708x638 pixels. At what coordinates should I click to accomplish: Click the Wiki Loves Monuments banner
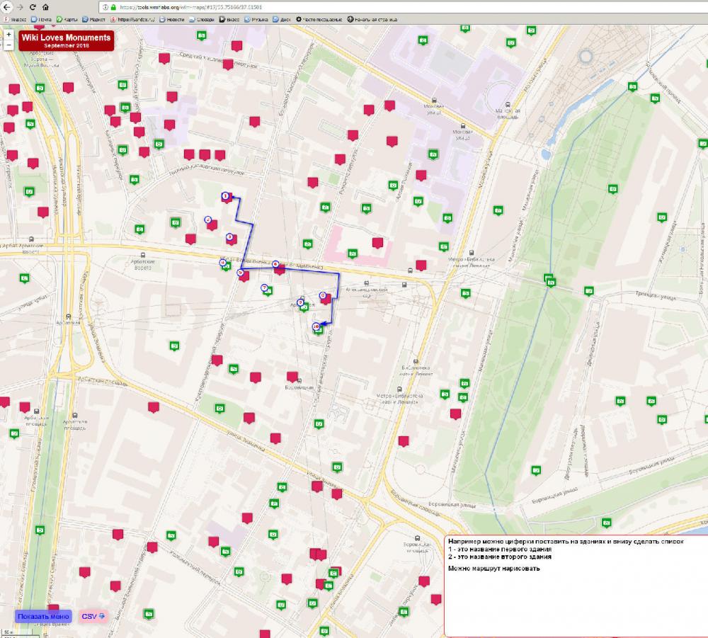[66, 40]
